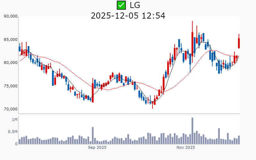Click the 2025-12-05 12:54 timestamp
256x160 pixels.
[128, 15]
